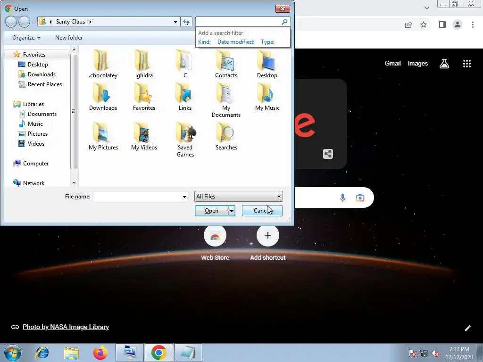Viewport: 483px width, 362px height.
Task: Add the Type search filter
Action: pos(267,42)
